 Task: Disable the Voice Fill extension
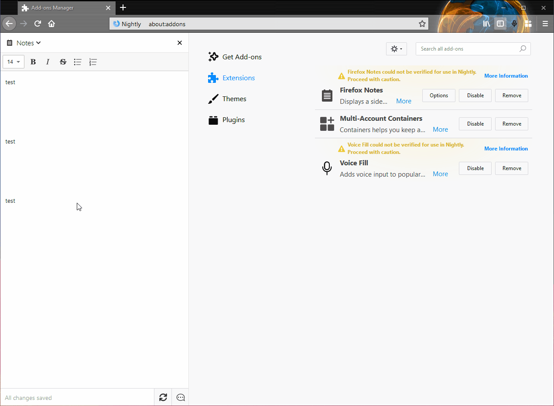pos(475,168)
